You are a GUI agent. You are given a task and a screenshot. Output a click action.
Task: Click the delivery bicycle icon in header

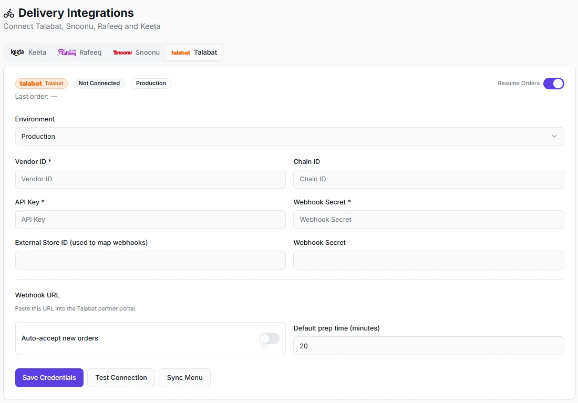[9, 14]
